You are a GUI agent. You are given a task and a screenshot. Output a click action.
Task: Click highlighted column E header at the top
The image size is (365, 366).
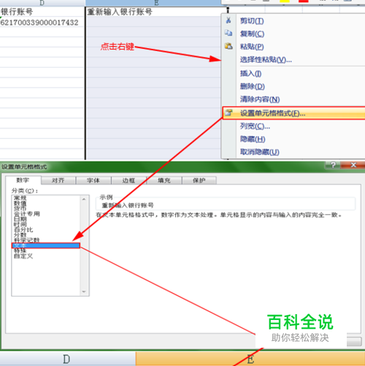click(156, 3)
